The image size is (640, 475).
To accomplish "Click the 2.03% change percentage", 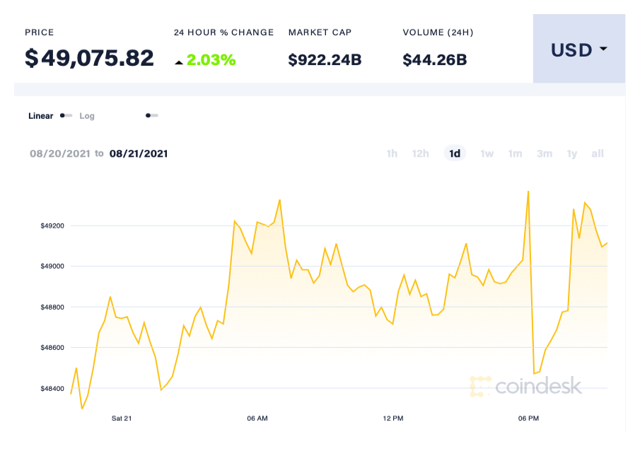I will click(212, 59).
